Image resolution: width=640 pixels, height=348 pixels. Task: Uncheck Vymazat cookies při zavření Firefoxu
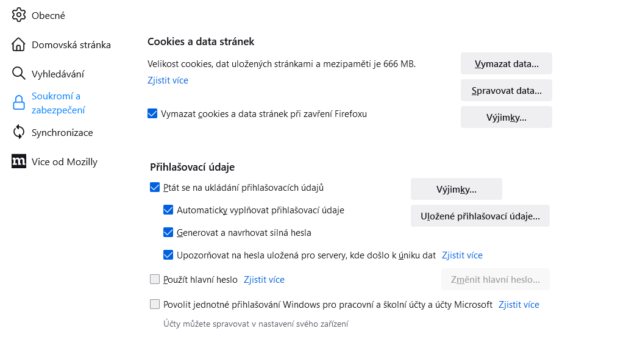[x=152, y=114]
